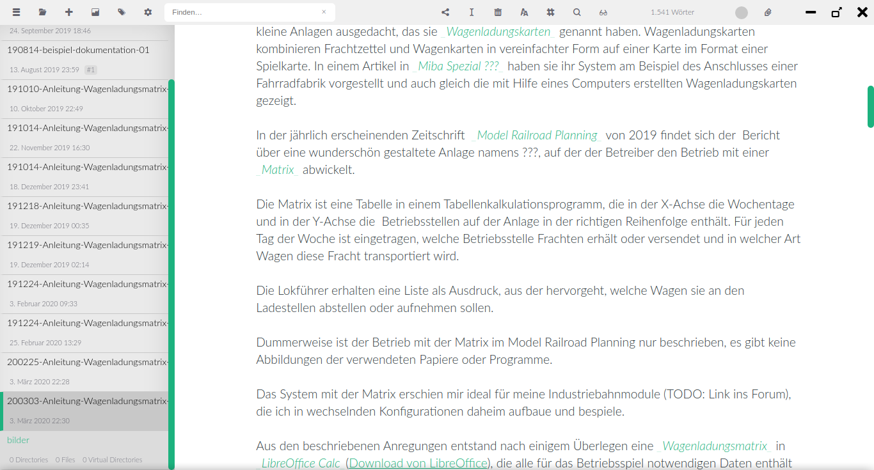
Task: Select the 'bilder' directory in the list
Action: click(18, 440)
